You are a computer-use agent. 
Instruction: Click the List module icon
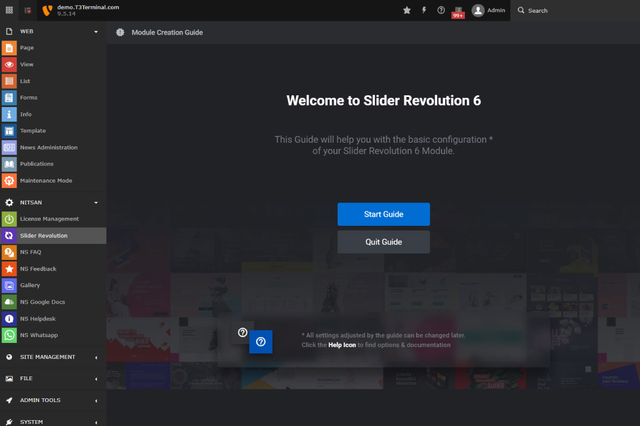tap(9, 81)
